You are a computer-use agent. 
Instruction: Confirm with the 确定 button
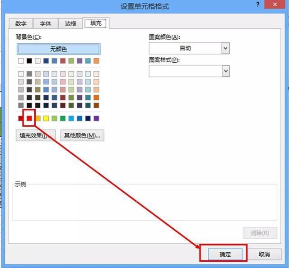point(225,254)
